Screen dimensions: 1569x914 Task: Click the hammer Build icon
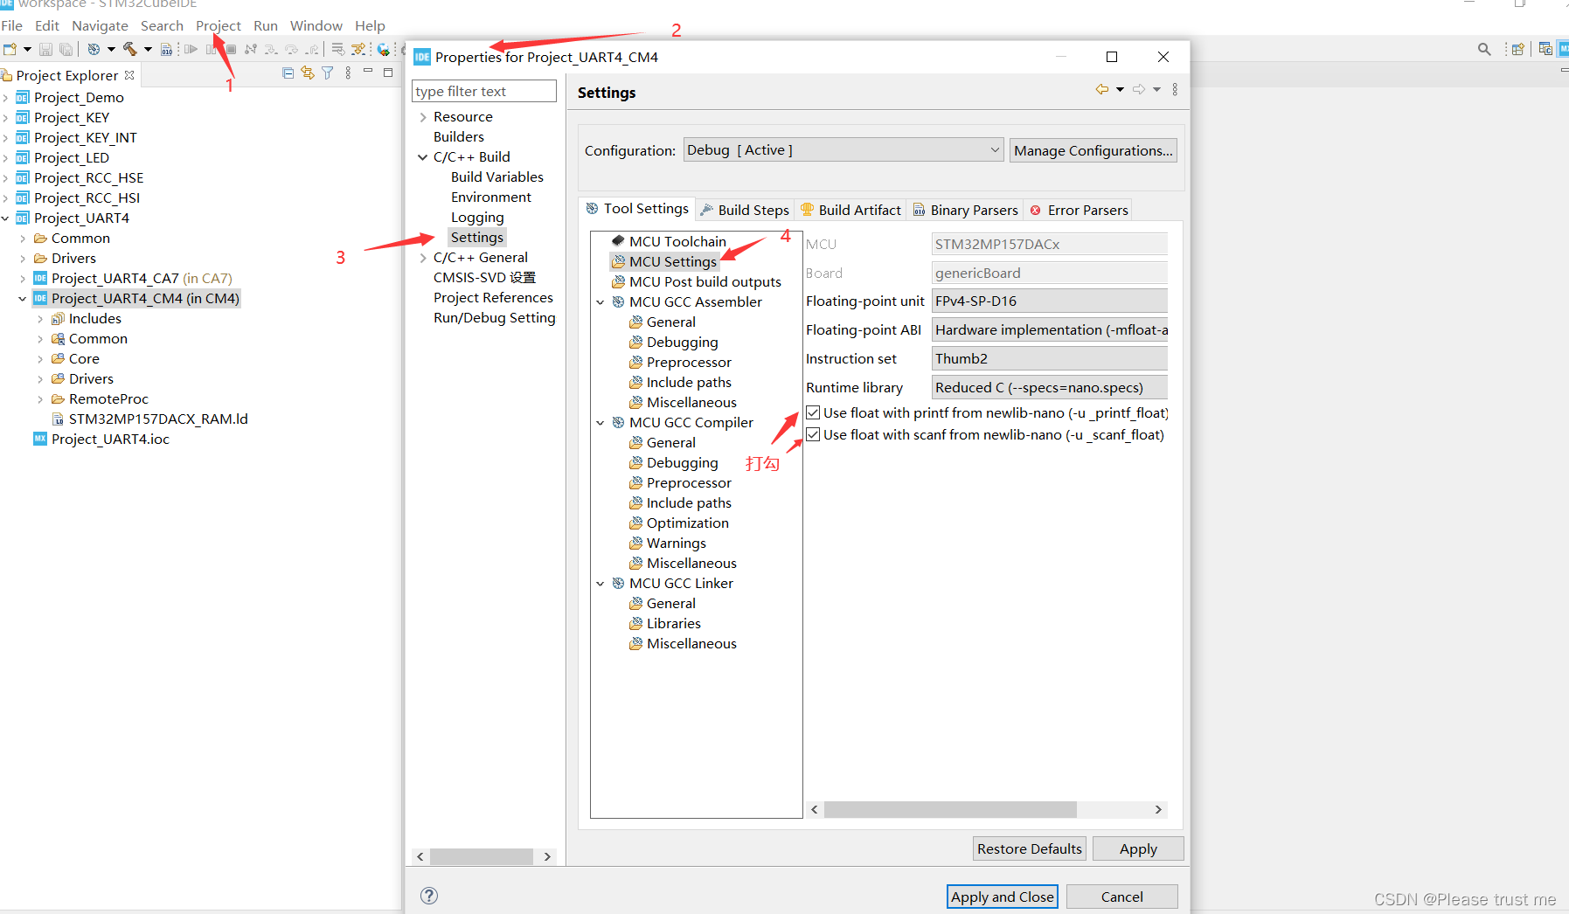(129, 49)
